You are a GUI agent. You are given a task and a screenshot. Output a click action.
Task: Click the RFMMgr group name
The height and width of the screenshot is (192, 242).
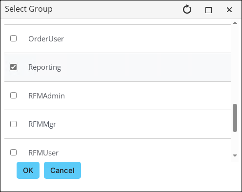pyautogui.click(x=42, y=124)
